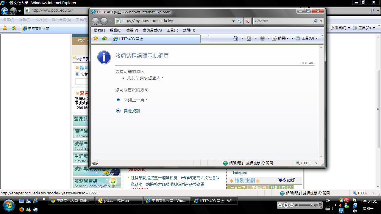Open the 編輯(E) menu in the HTTP 403 window

pos(115,30)
